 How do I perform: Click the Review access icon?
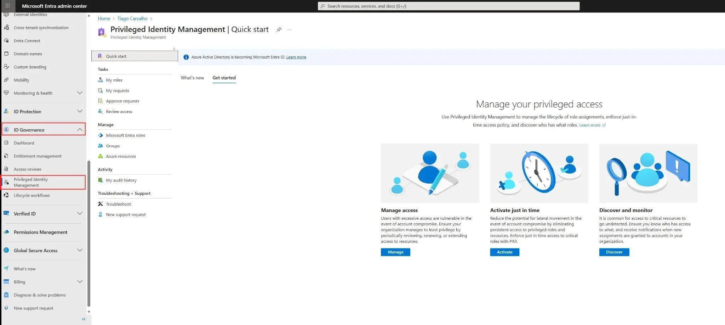coord(101,111)
